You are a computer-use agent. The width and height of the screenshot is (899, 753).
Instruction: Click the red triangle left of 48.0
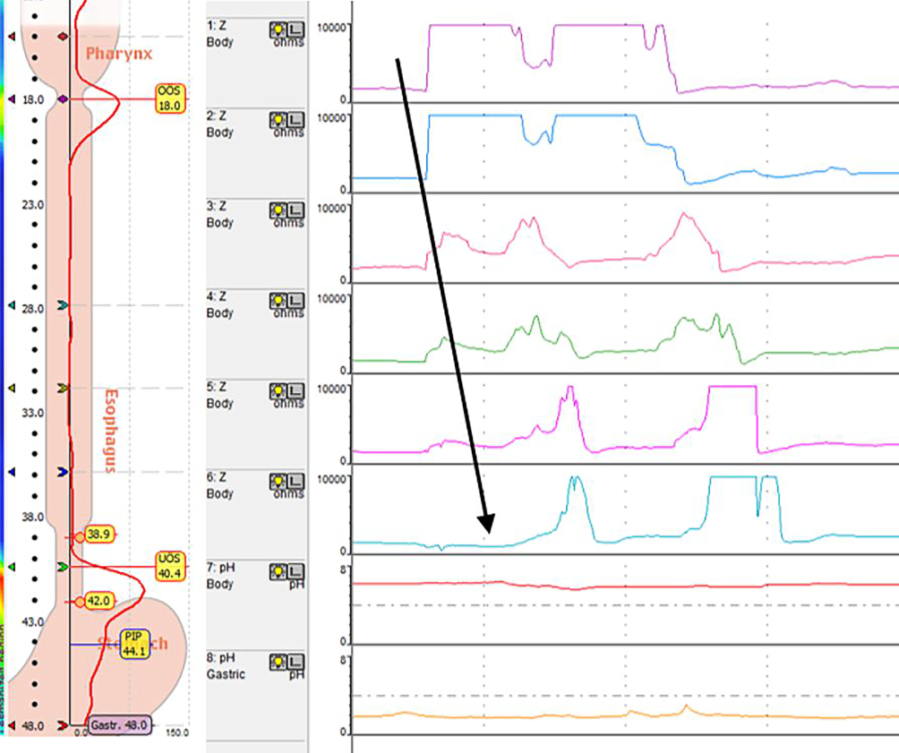point(12,725)
